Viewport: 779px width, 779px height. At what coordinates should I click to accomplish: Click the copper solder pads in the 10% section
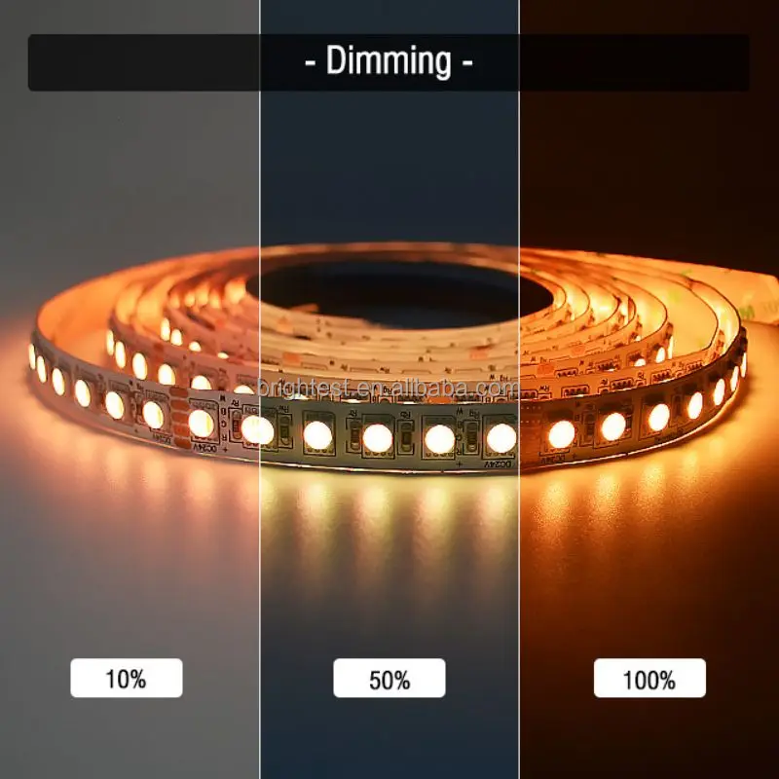click(x=180, y=417)
